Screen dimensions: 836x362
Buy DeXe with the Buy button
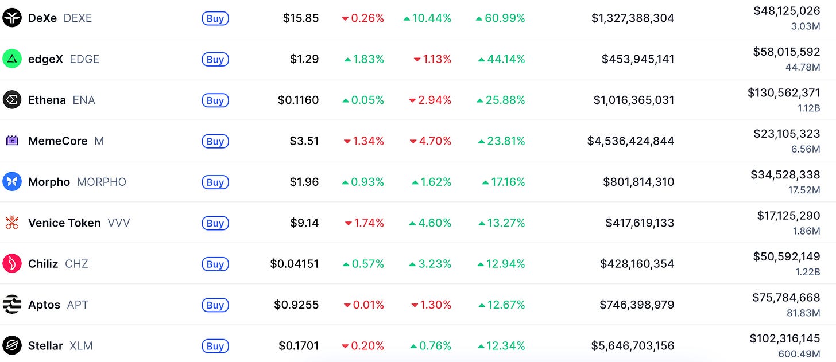[x=215, y=18]
